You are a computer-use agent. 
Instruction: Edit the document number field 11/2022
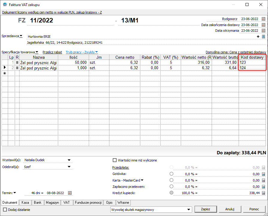click(x=70, y=20)
